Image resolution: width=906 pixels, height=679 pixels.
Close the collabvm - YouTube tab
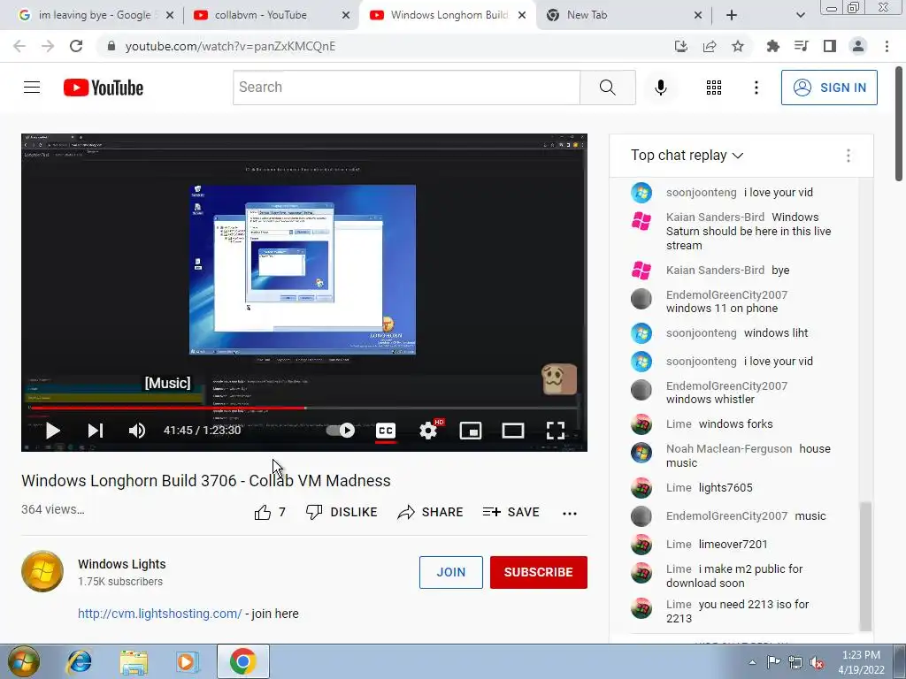346,16
